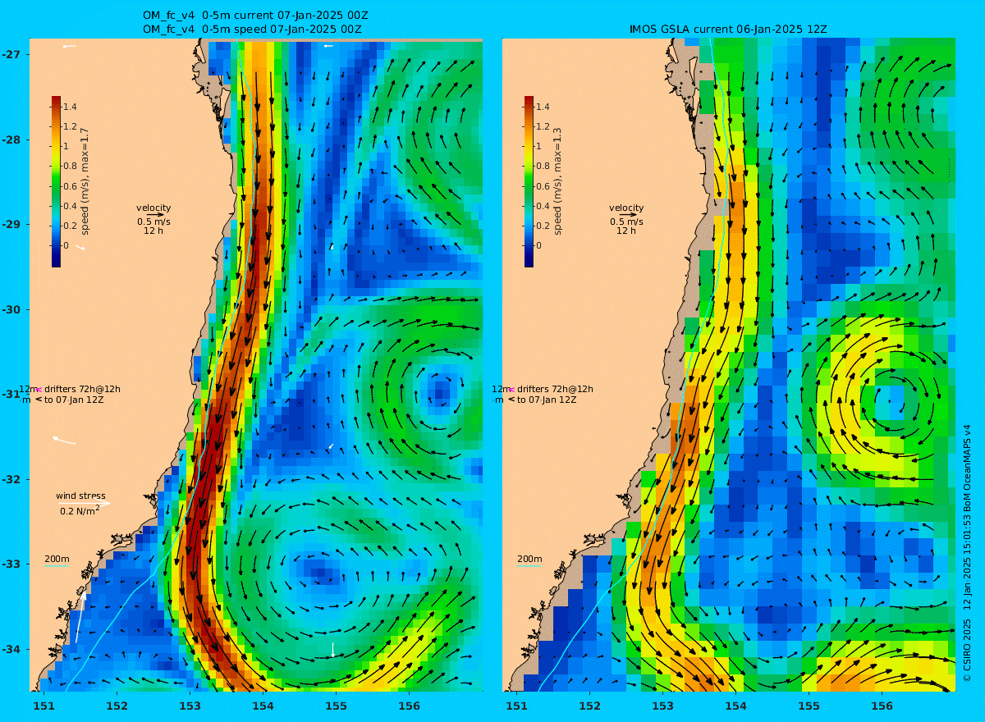This screenshot has width=985, height=722.
Task: Click the '0.2 N/m²' wind stress value
Action: click(x=80, y=510)
